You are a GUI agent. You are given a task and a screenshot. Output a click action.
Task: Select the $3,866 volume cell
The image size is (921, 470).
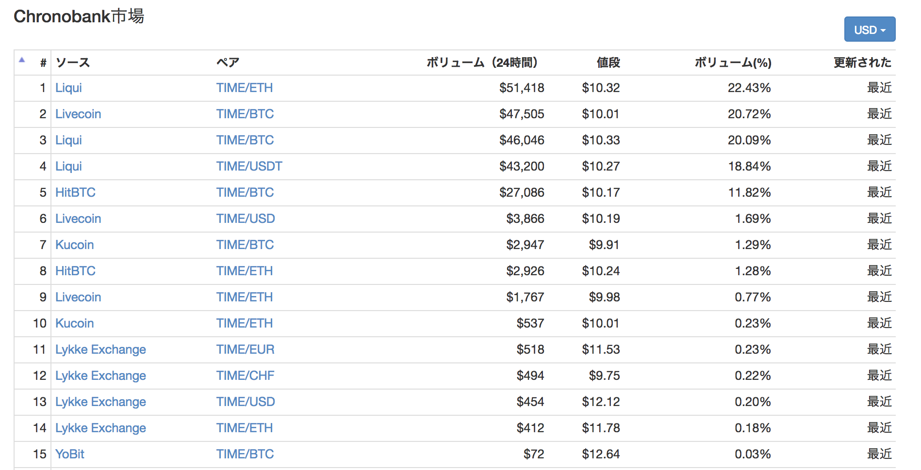coord(525,219)
